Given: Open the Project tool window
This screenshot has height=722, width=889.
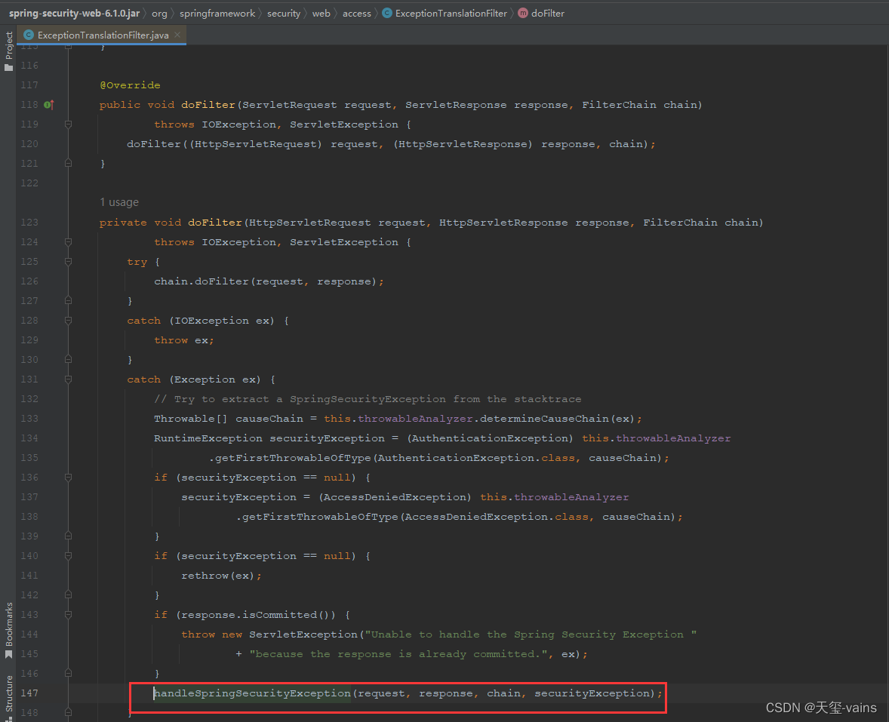Looking at the screenshot, I should tap(8, 51).
